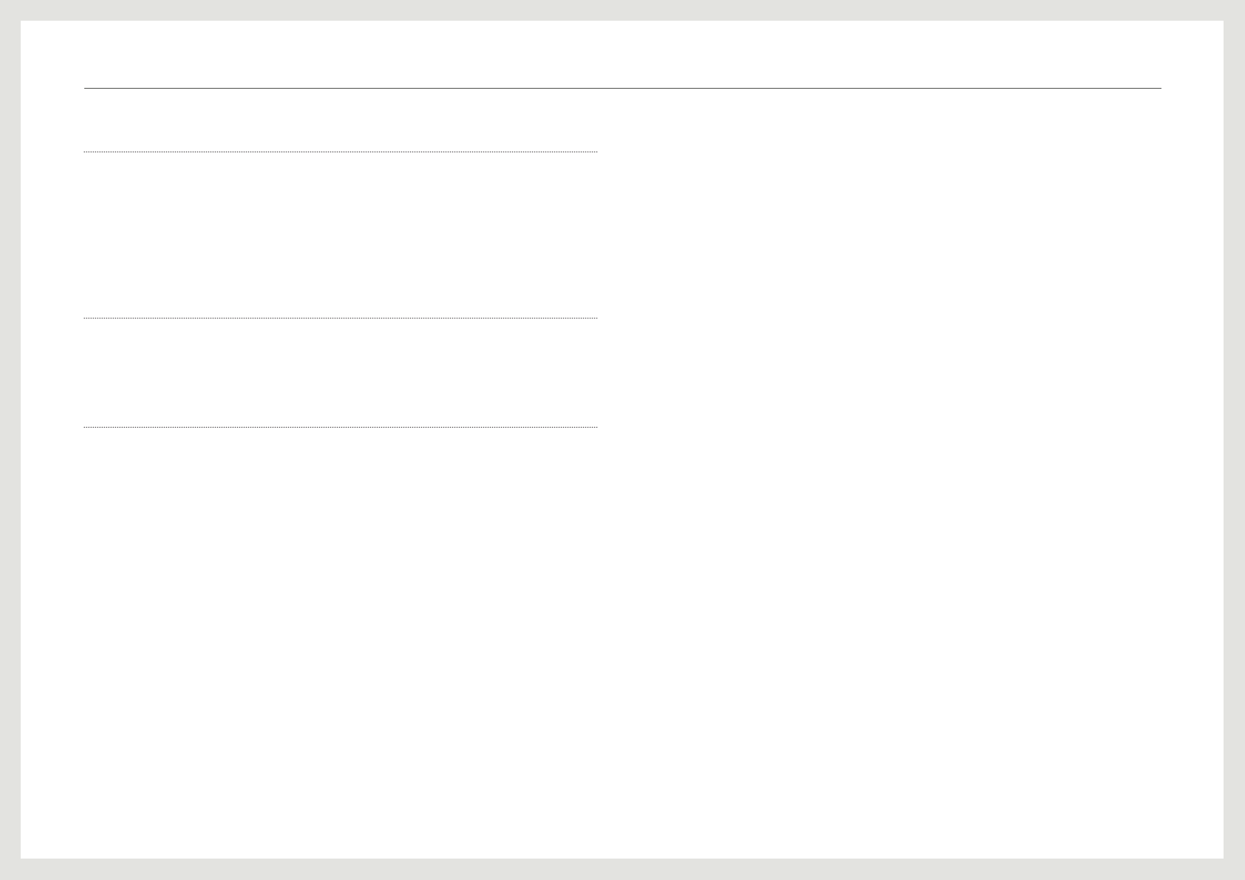Click the solid horizontal rule atop the page

[622, 88]
